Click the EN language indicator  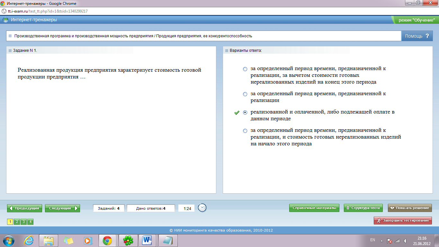(x=372, y=240)
